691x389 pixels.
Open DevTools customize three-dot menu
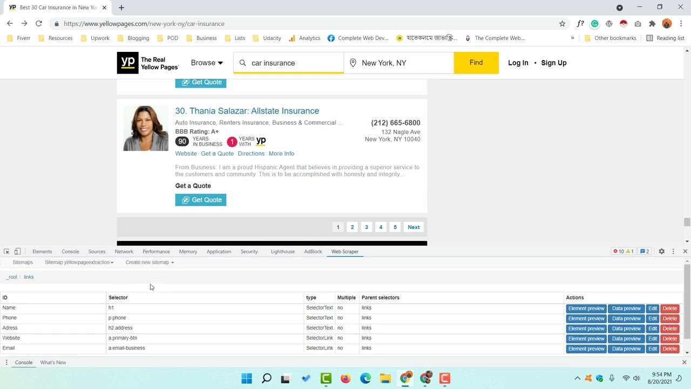(673, 252)
